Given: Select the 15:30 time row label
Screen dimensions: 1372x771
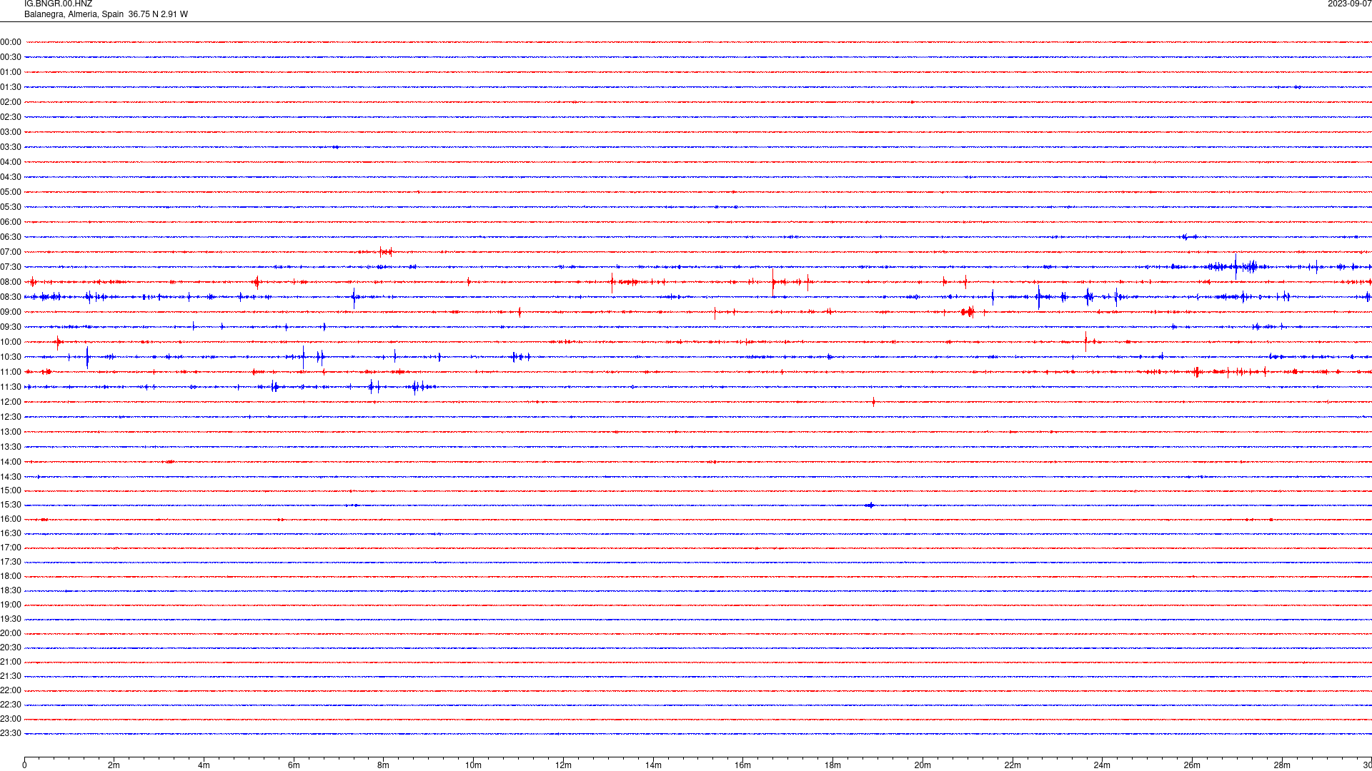Looking at the screenshot, I should tap(11, 505).
